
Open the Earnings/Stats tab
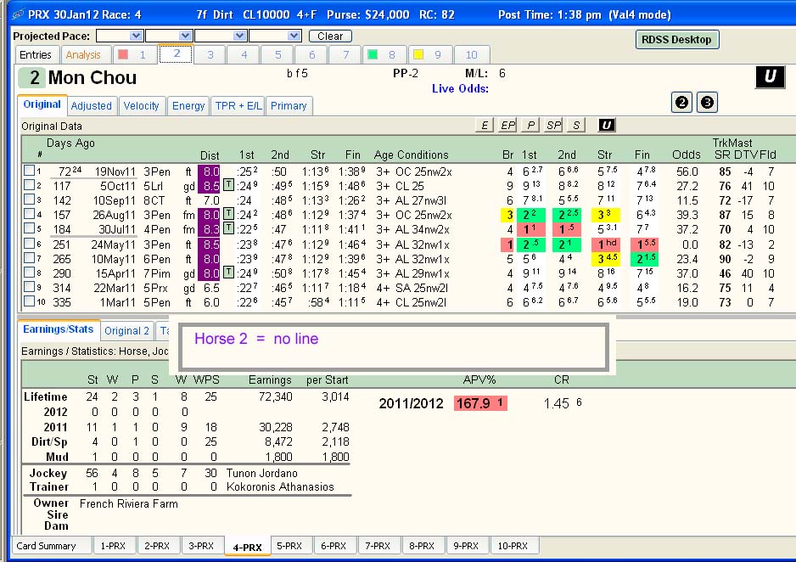point(59,329)
